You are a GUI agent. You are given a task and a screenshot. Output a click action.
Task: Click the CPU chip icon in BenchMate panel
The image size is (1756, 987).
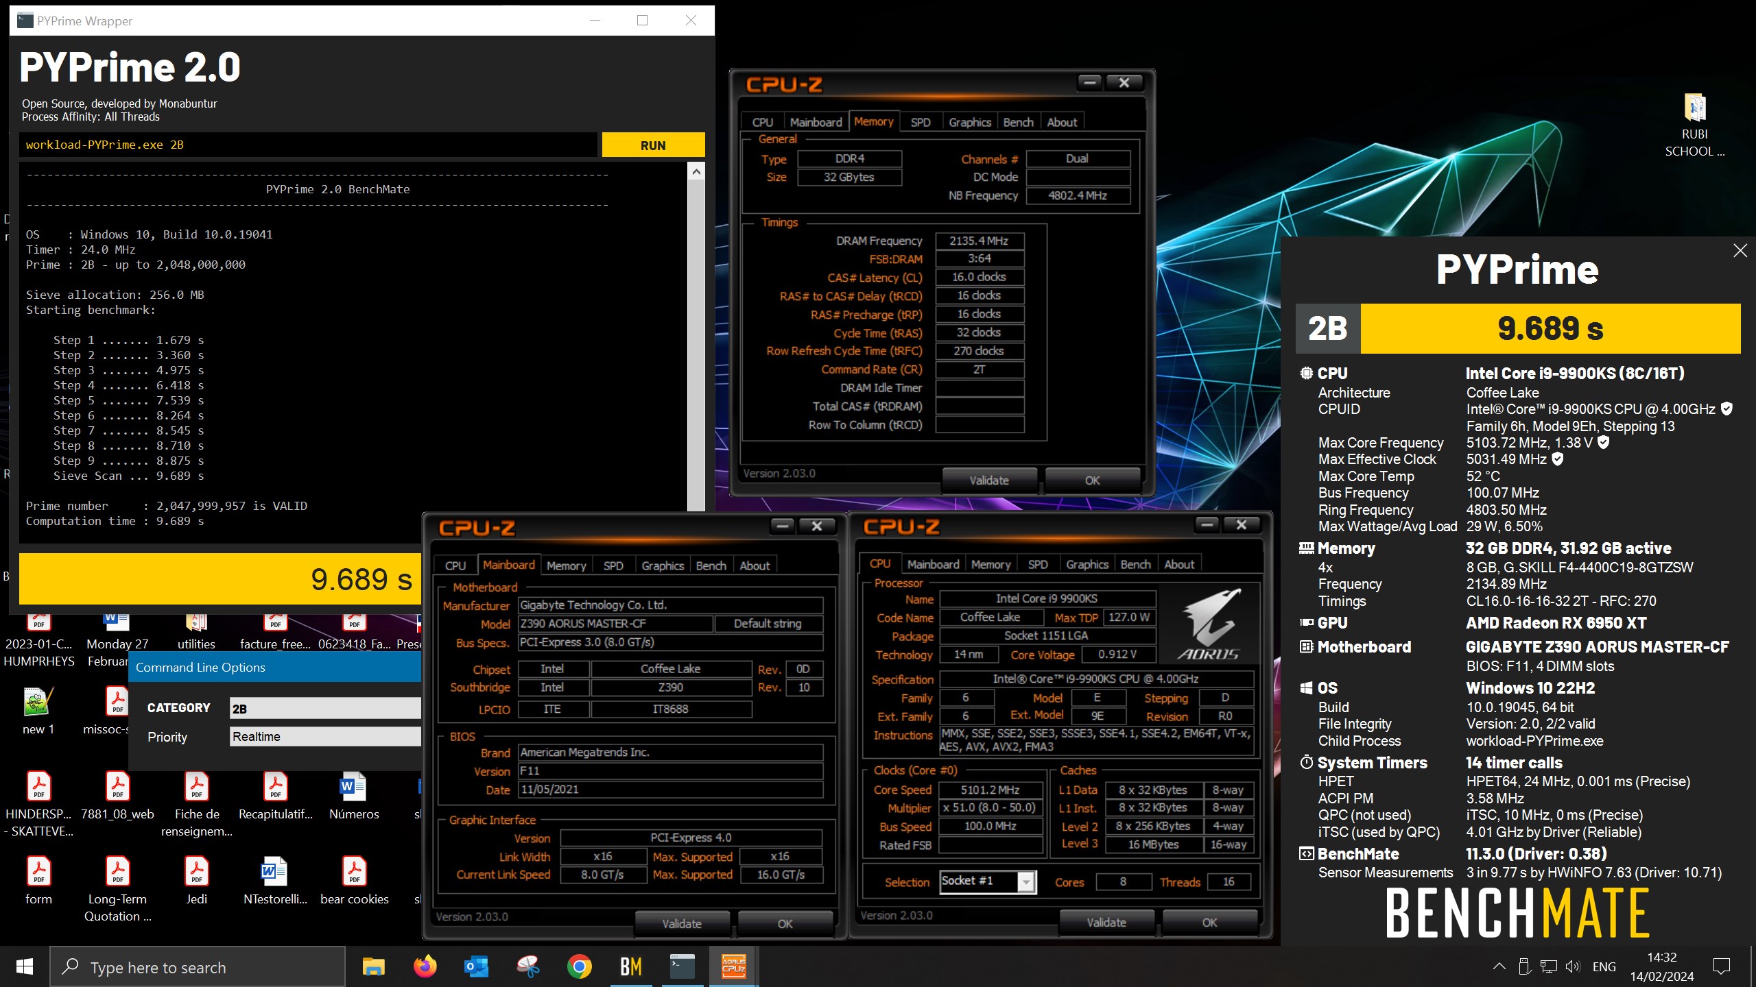coord(1307,373)
